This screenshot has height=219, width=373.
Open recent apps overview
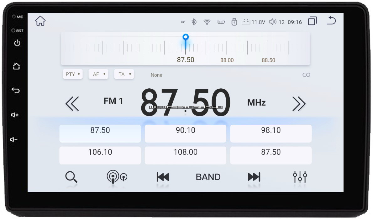(x=312, y=21)
